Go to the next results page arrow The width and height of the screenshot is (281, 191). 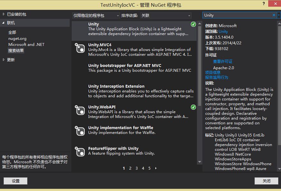(x=156, y=168)
